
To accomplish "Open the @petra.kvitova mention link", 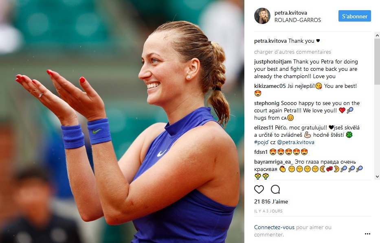I will point(296,142).
